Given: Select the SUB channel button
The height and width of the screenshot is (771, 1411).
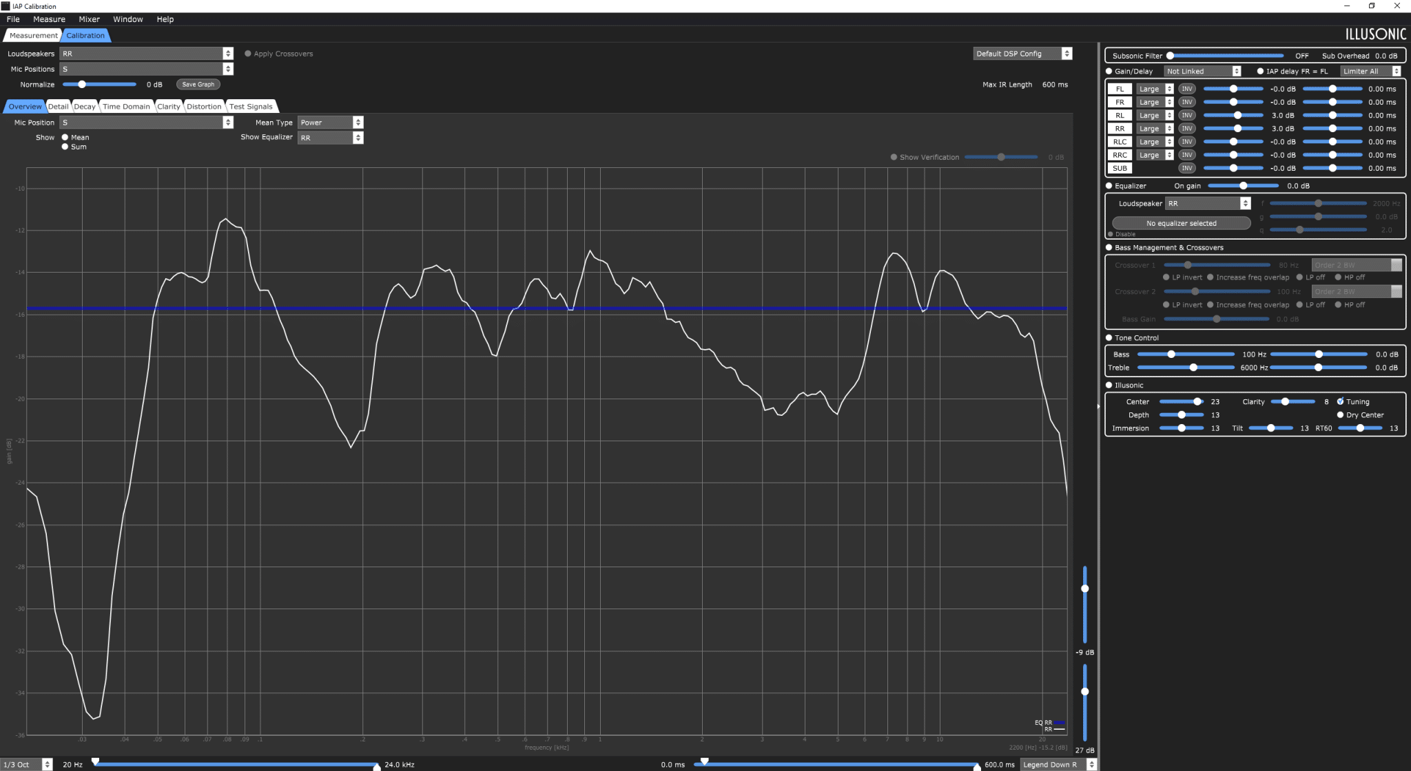Looking at the screenshot, I should coord(1120,168).
